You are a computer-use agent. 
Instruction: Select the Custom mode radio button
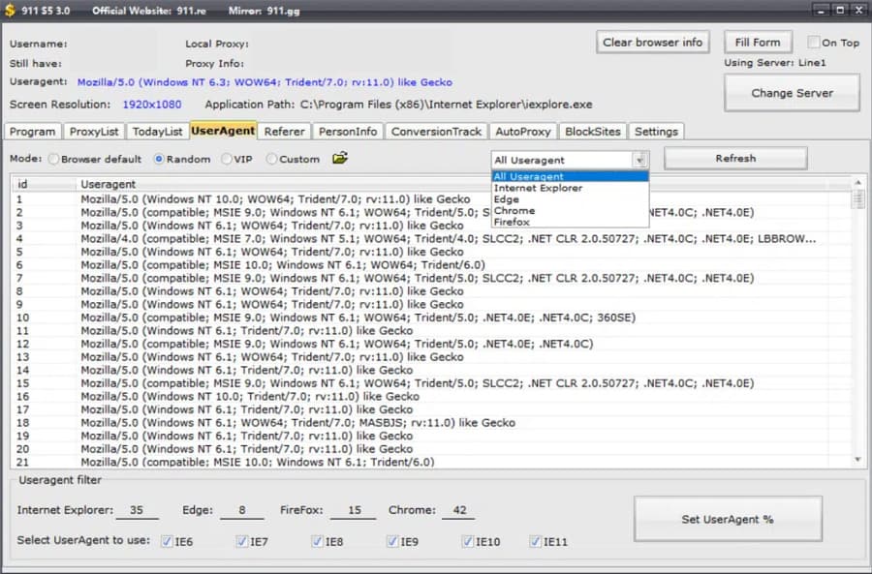pos(271,159)
